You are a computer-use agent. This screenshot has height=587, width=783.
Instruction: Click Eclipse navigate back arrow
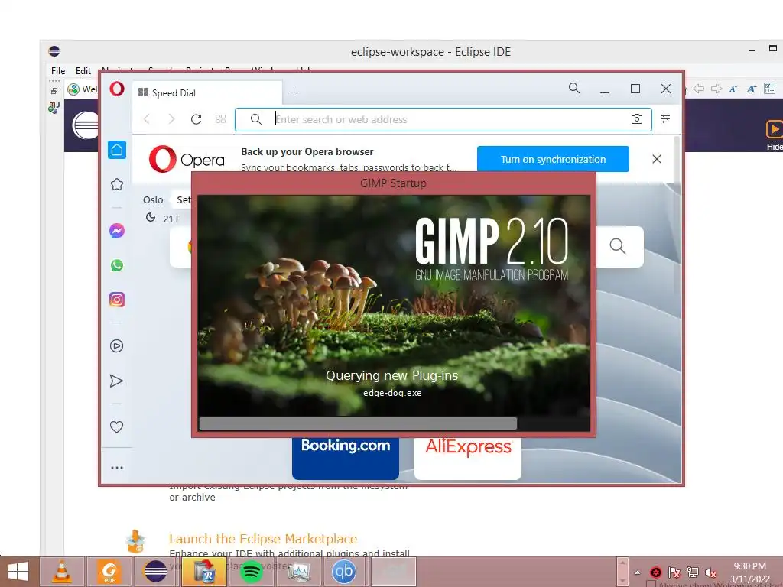click(699, 89)
